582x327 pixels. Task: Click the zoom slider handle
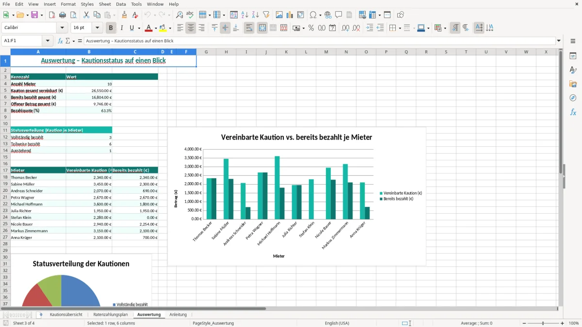pos(543,323)
